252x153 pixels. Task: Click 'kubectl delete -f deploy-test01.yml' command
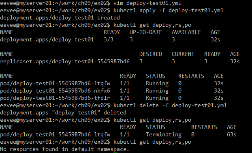click(x=170, y=106)
